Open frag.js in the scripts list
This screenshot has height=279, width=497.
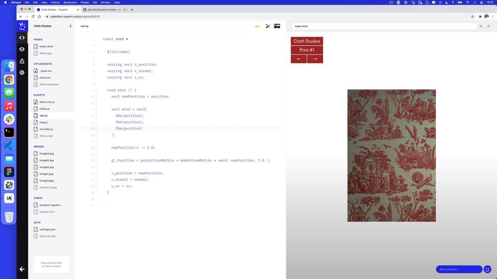point(43,122)
